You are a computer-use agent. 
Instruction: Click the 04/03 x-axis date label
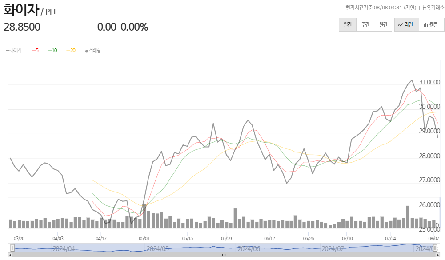click(x=58, y=238)
